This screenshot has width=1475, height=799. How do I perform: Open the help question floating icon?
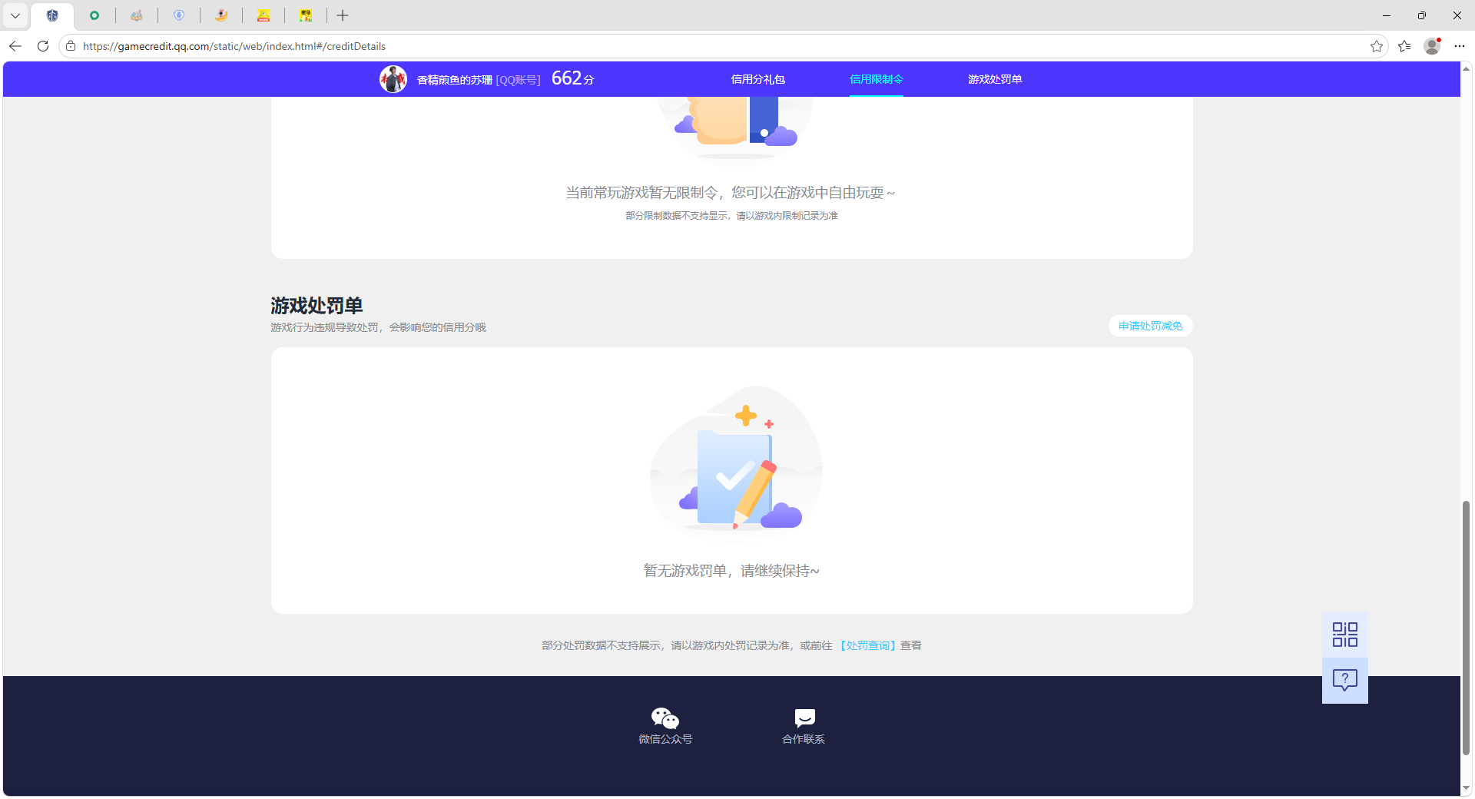pos(1344,680)
